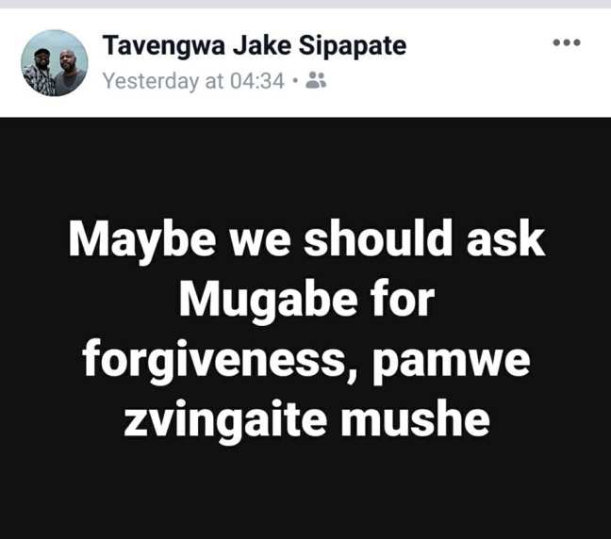
Task: Click the '04:34' time in timestamp
Action: 257,81
